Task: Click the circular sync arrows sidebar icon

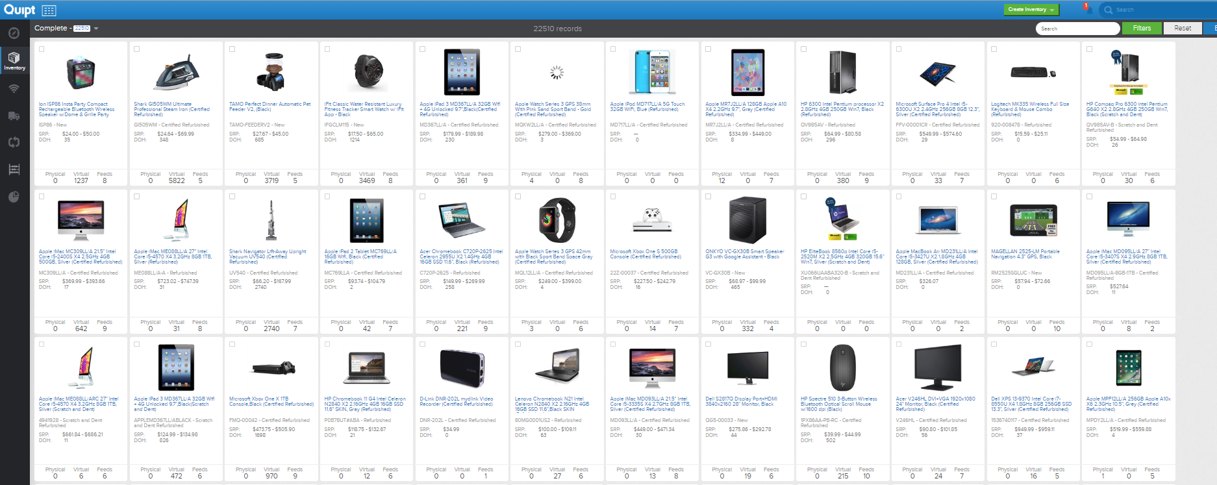Action: 14,142
